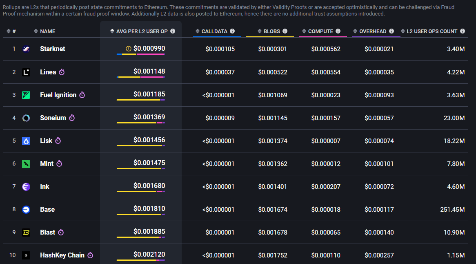
Task: Click the Fuel Ignition logo icon
Action: tap(26, 95)
